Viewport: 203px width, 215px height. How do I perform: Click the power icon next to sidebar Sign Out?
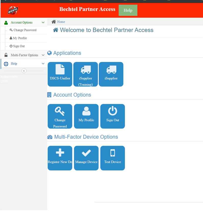11,46
